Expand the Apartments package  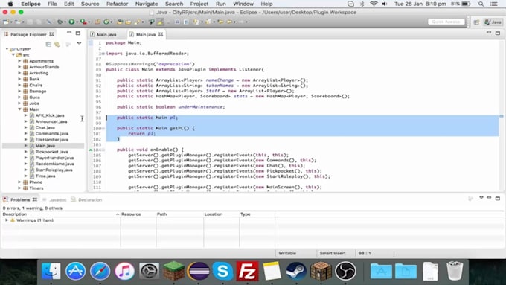point(19,61)
